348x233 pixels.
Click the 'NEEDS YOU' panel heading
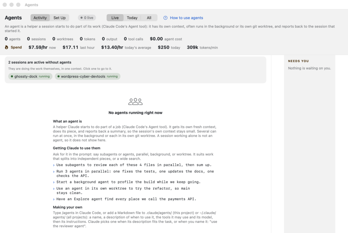point(298,61)
